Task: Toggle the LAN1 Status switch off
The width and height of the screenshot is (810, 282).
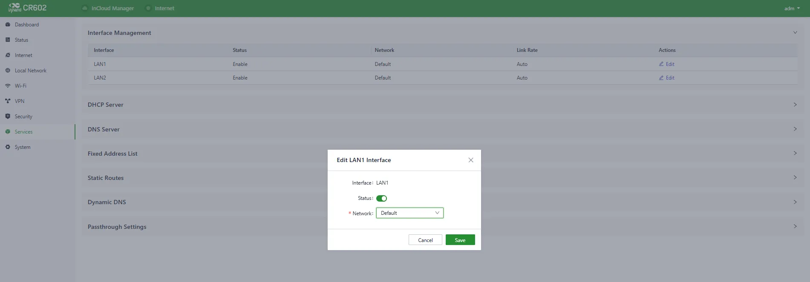Action: 381,198
